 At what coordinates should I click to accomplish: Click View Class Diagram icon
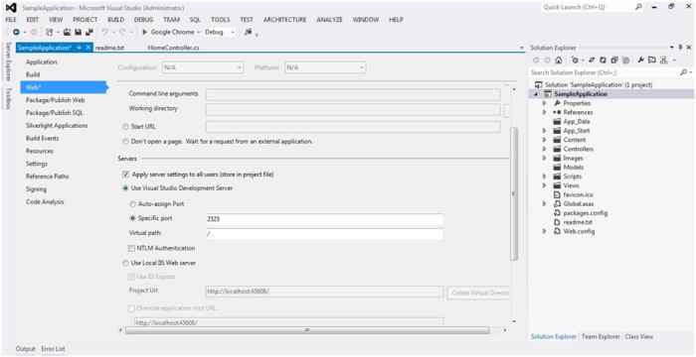663,60
